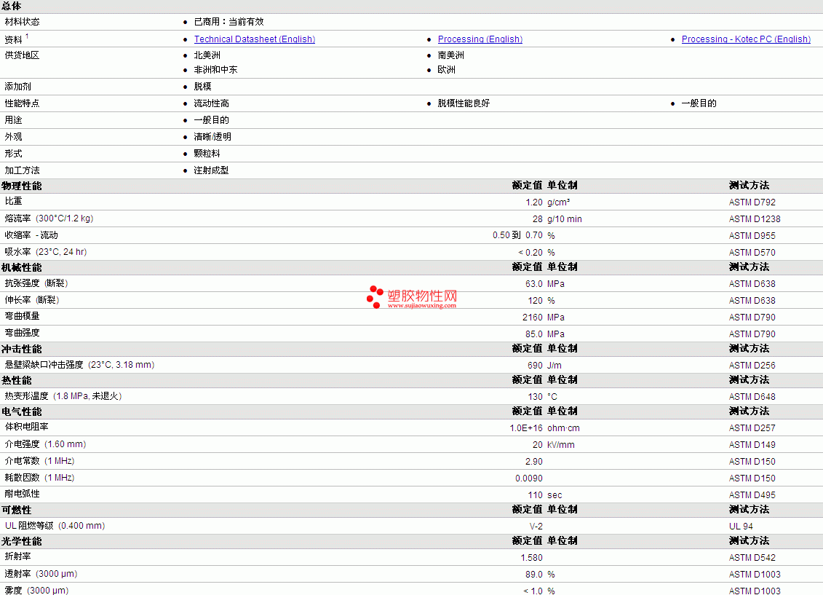Open the Technical Datasheet (English) link

(x=255, y=39)
